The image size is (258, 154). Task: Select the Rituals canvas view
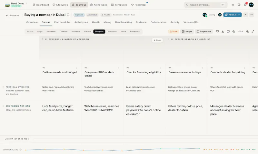87,32
